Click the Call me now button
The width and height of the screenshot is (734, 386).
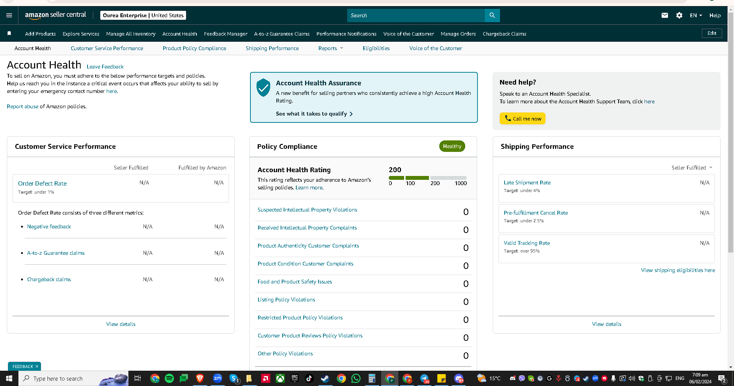pos(523,119)
